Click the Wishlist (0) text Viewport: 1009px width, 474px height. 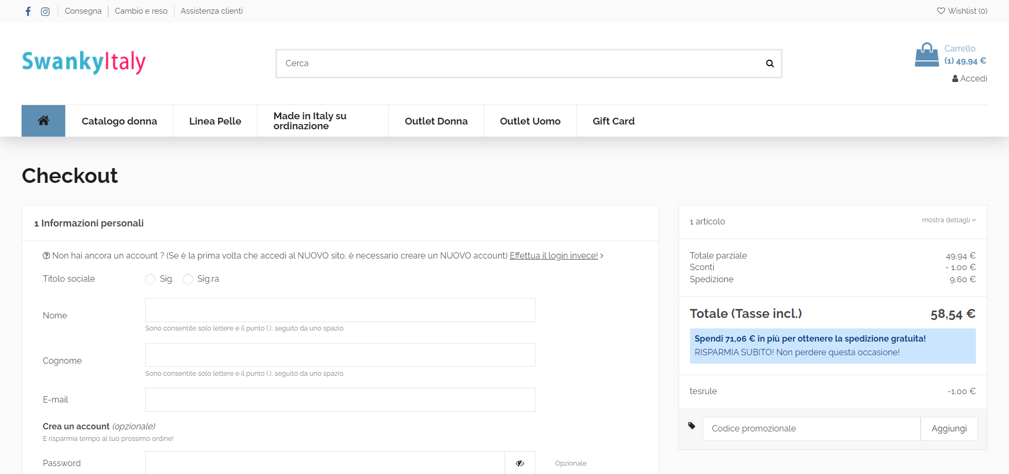coord(967,11)
